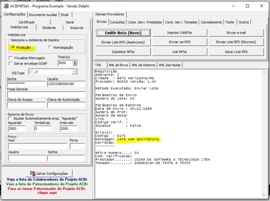The height and width of the screenshot is (201, 270).
Task: Click the 'Código : E175' log line
Action: pyautogui.click(x=111, y=136)
